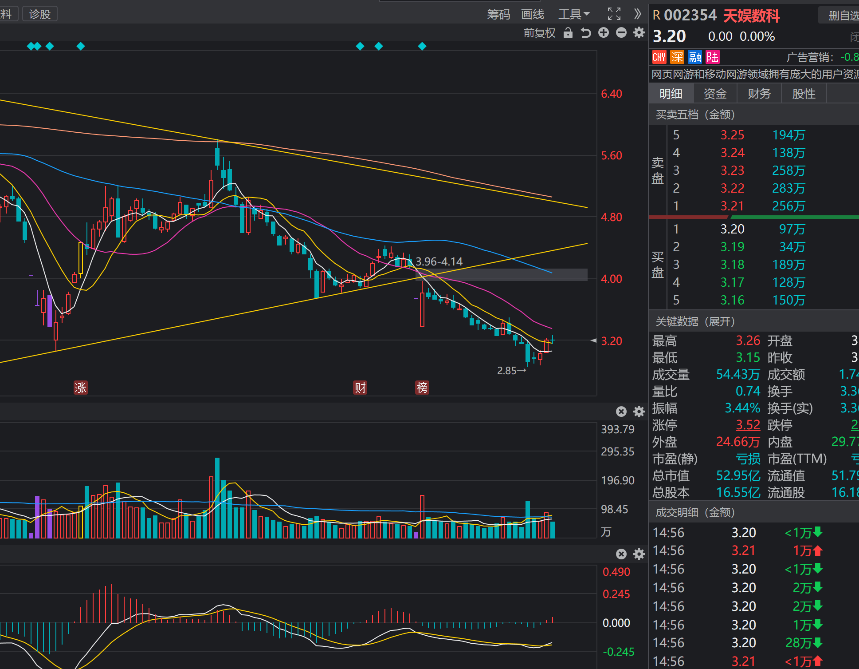Open MACD panel settings gear
859x669 pixels.
point(639,554)
